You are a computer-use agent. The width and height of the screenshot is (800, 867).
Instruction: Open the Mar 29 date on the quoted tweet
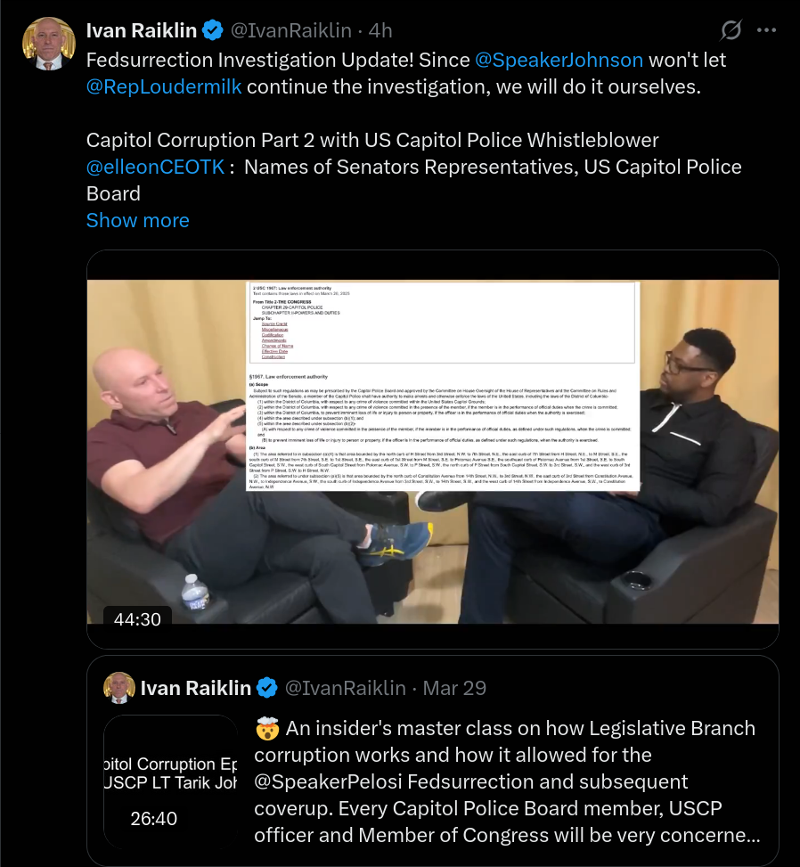point(454,688)
